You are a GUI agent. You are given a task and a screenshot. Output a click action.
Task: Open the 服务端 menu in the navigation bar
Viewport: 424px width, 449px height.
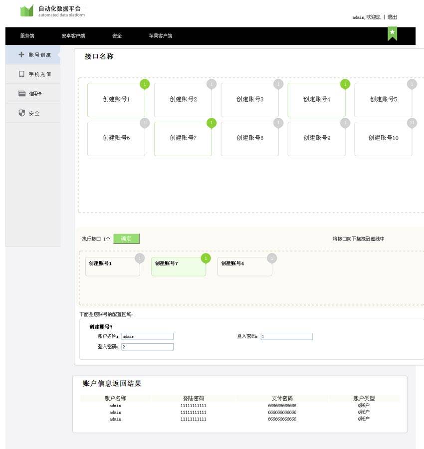click(x=27, y=36)
